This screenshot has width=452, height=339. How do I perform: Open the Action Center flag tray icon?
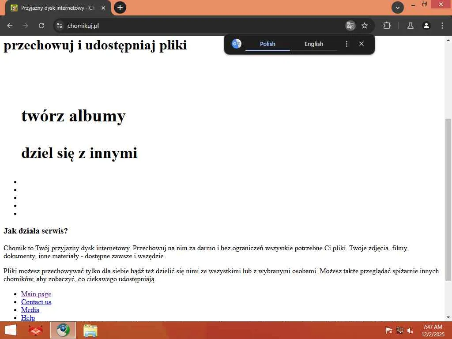(x=389, y=331)
